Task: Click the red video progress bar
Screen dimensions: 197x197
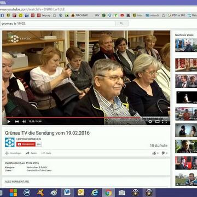Action: click(x=86, y=118)
